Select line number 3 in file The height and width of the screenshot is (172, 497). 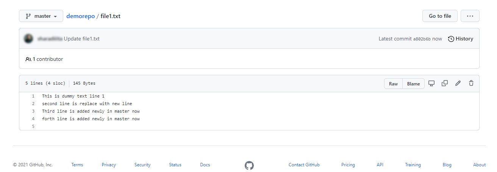33,111
